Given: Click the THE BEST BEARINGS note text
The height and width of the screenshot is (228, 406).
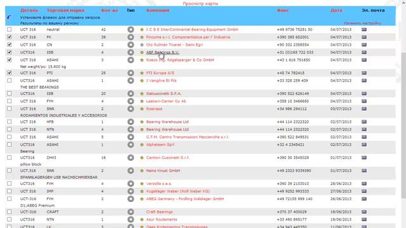Looking at the screenshot, I should tap(39, 87).
